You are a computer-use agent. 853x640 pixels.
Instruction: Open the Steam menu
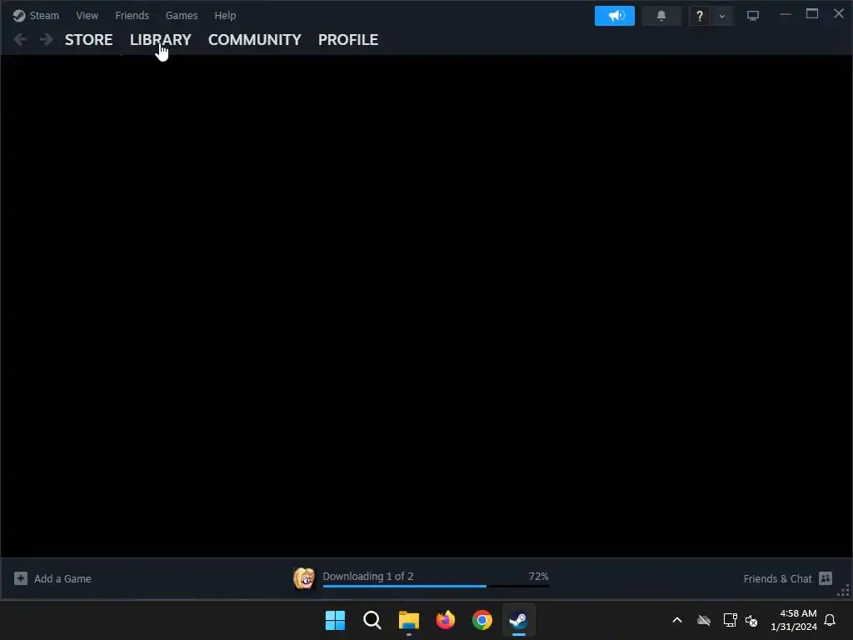pyautogui.click(x=36, y=15)
